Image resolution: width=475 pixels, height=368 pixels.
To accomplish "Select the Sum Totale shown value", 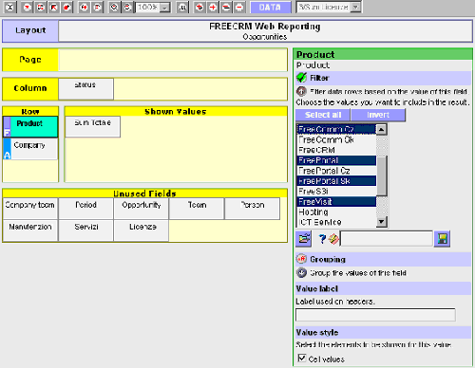I will click(x=92, y=127).
